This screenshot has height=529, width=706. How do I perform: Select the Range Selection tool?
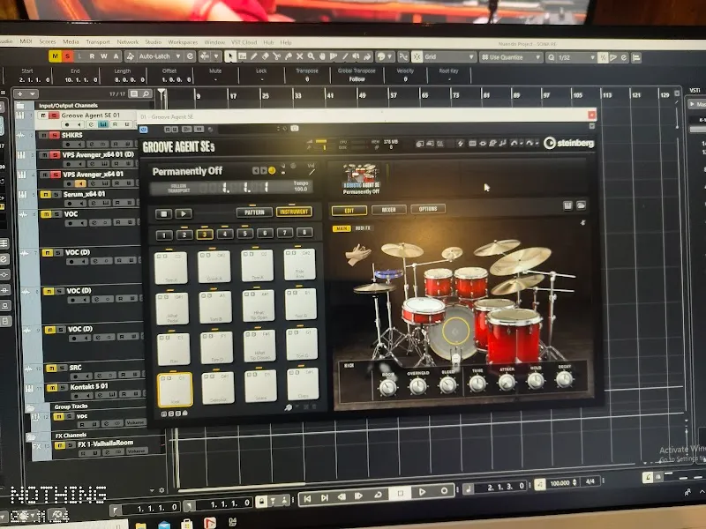coord(242,56)
